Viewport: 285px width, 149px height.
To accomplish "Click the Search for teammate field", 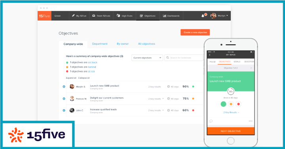I will coord(184,58).
